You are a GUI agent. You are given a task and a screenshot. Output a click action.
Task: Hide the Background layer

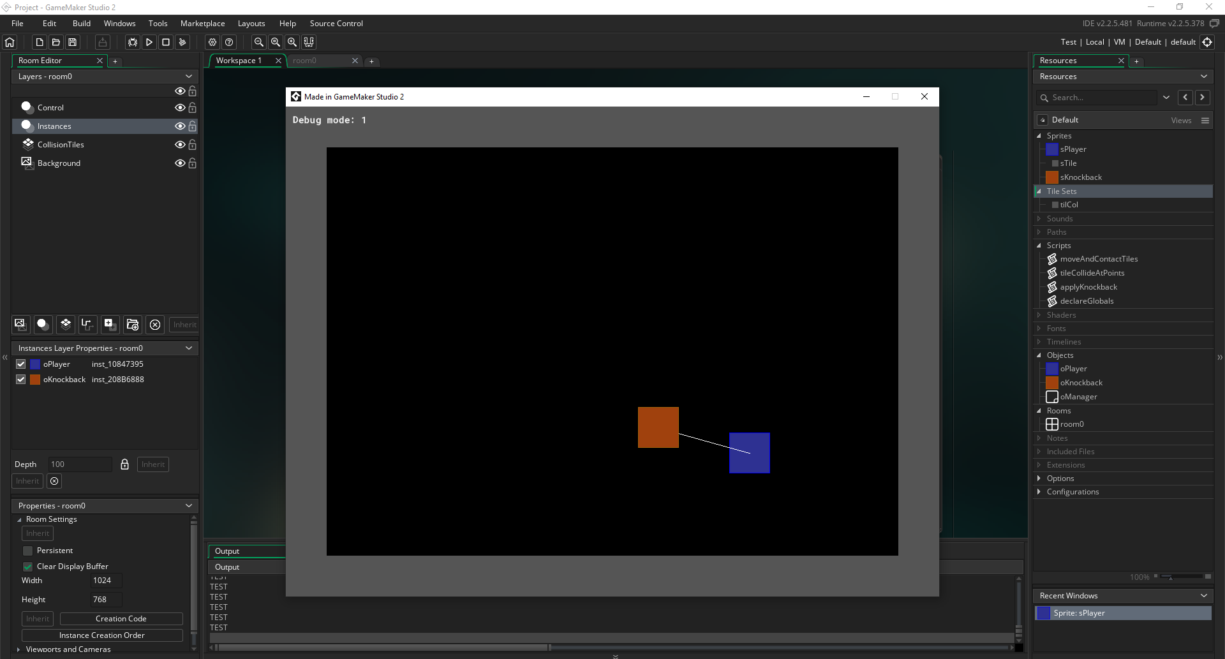click(x=180, y=163)
